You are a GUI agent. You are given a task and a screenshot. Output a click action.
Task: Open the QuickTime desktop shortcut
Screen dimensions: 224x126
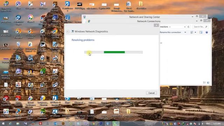(68, 19)
